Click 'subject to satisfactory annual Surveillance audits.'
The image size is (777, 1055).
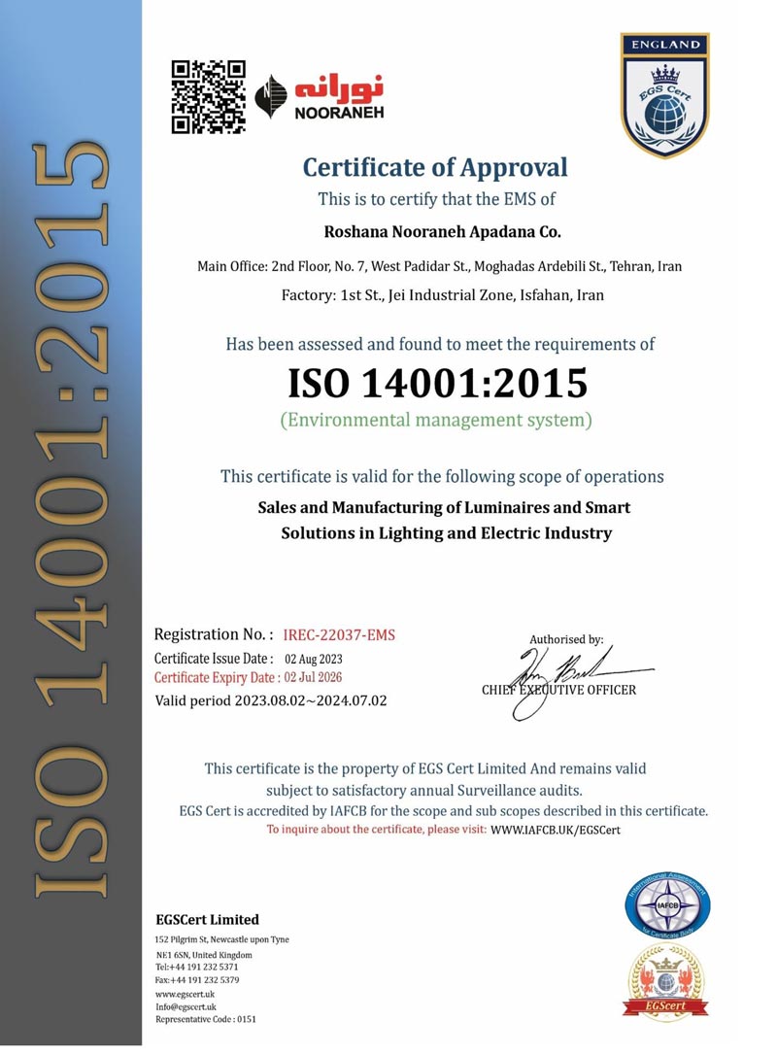click(424, 790)
